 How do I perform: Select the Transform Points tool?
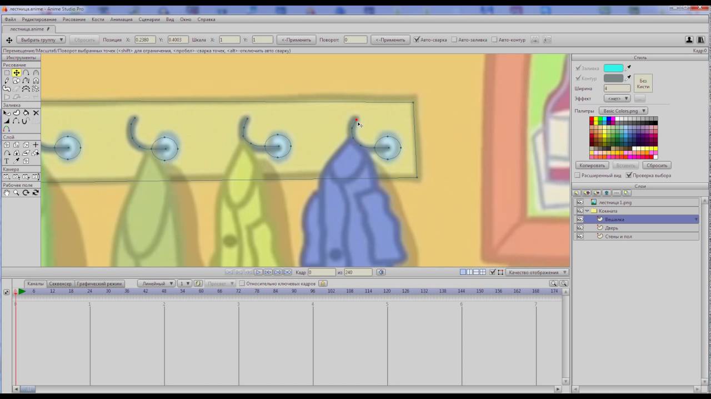[17, 73]
